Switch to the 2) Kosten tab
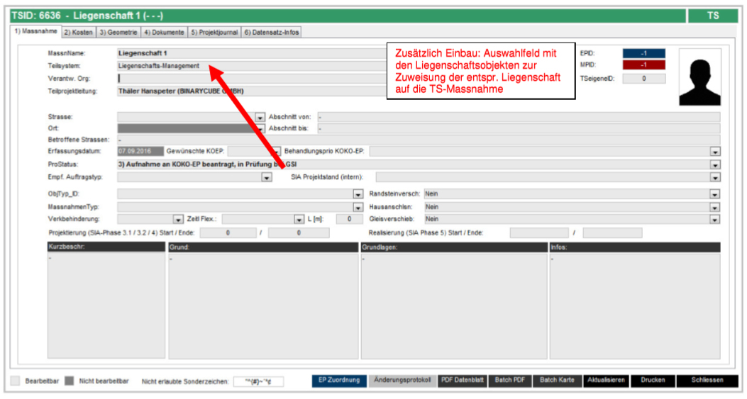The width and height of the screenshot is (747, 399). click(78, 32)
